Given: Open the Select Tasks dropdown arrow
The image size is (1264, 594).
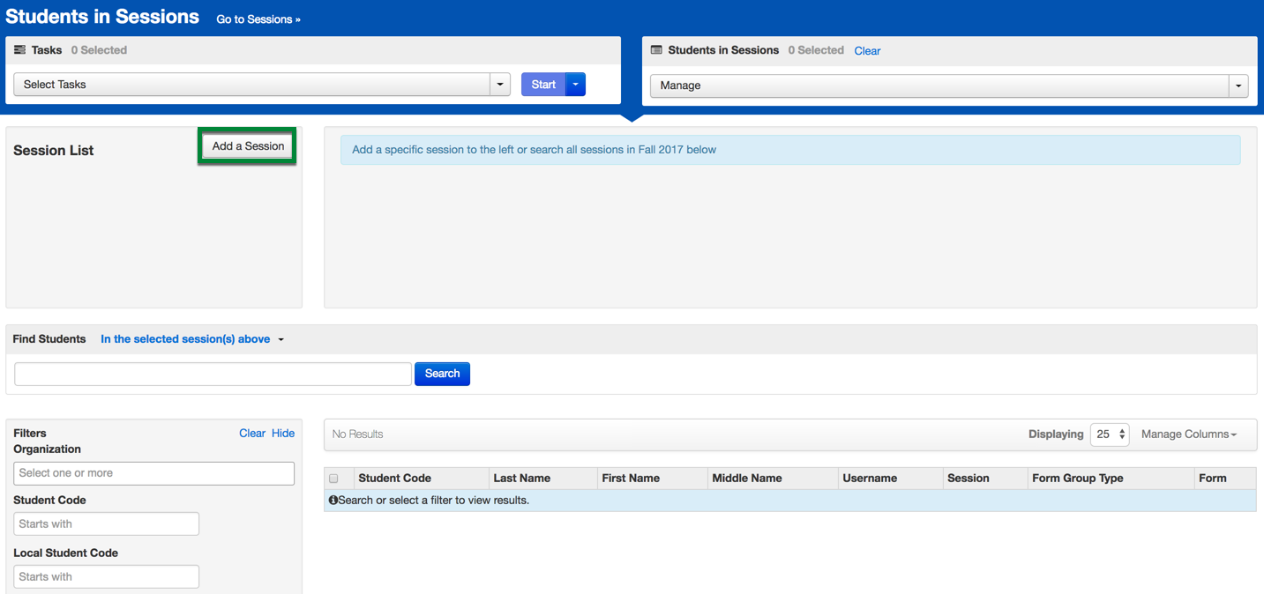Looking at the screenshot, I should (x=500, y=85).
